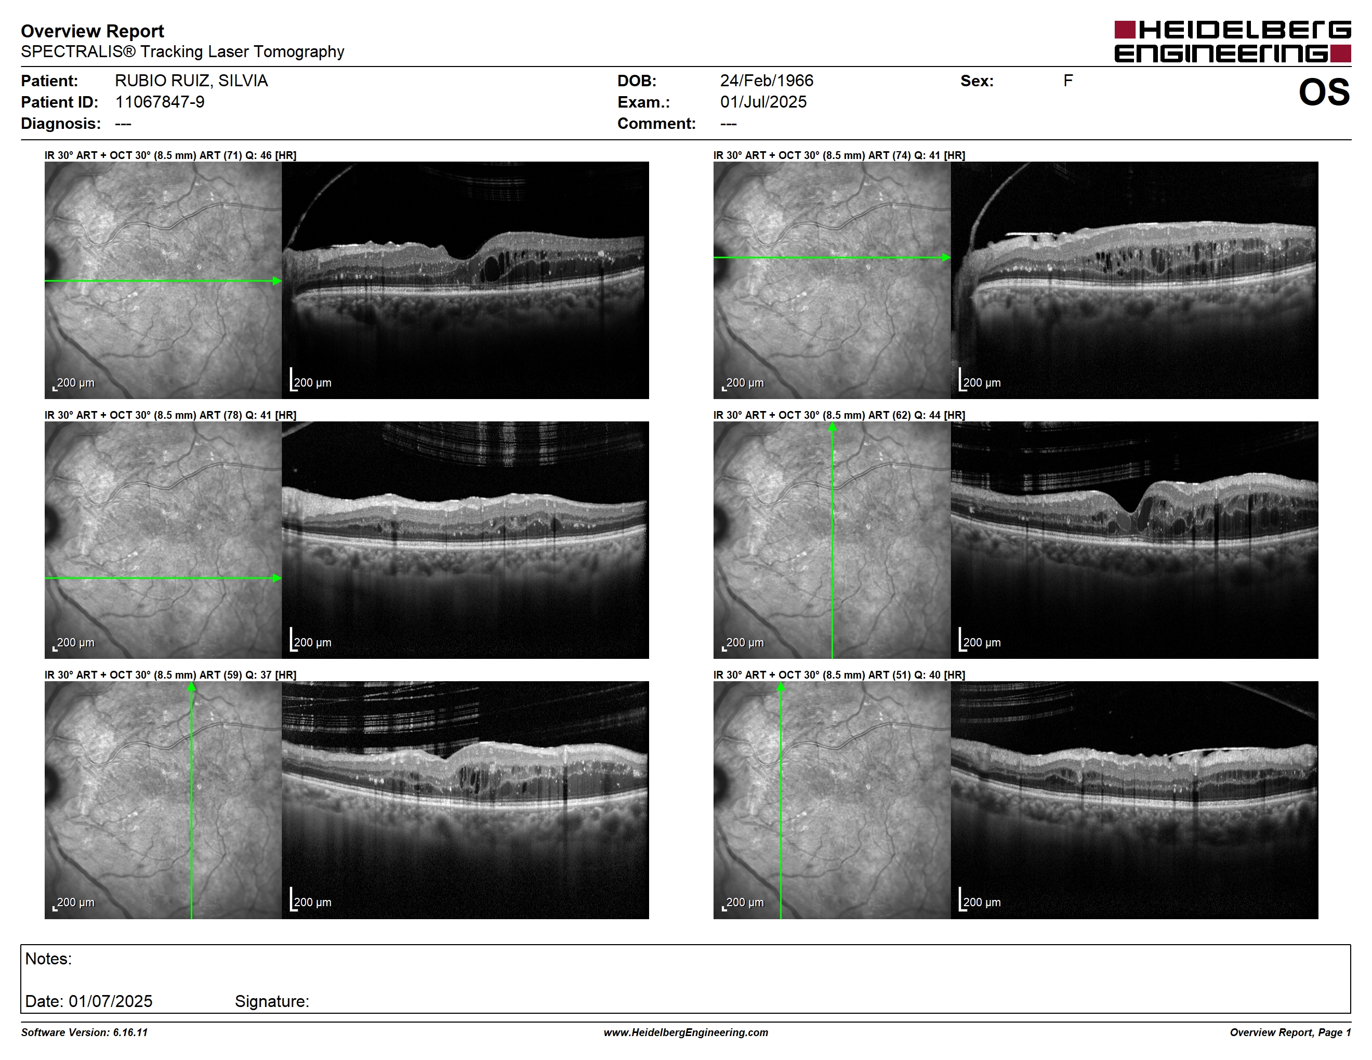Screen dimensions: 1372x1060
Task: Open OCT B-scan of scan ART (59)
Action: click(465, 800)
